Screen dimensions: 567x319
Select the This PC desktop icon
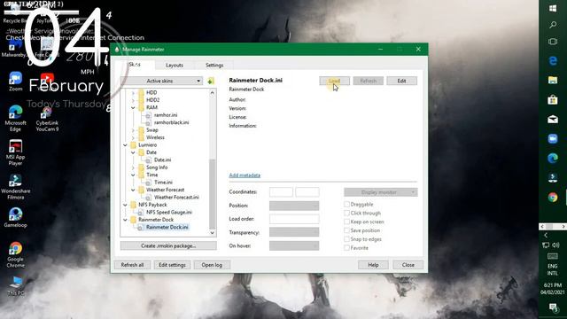click(16, 286)
